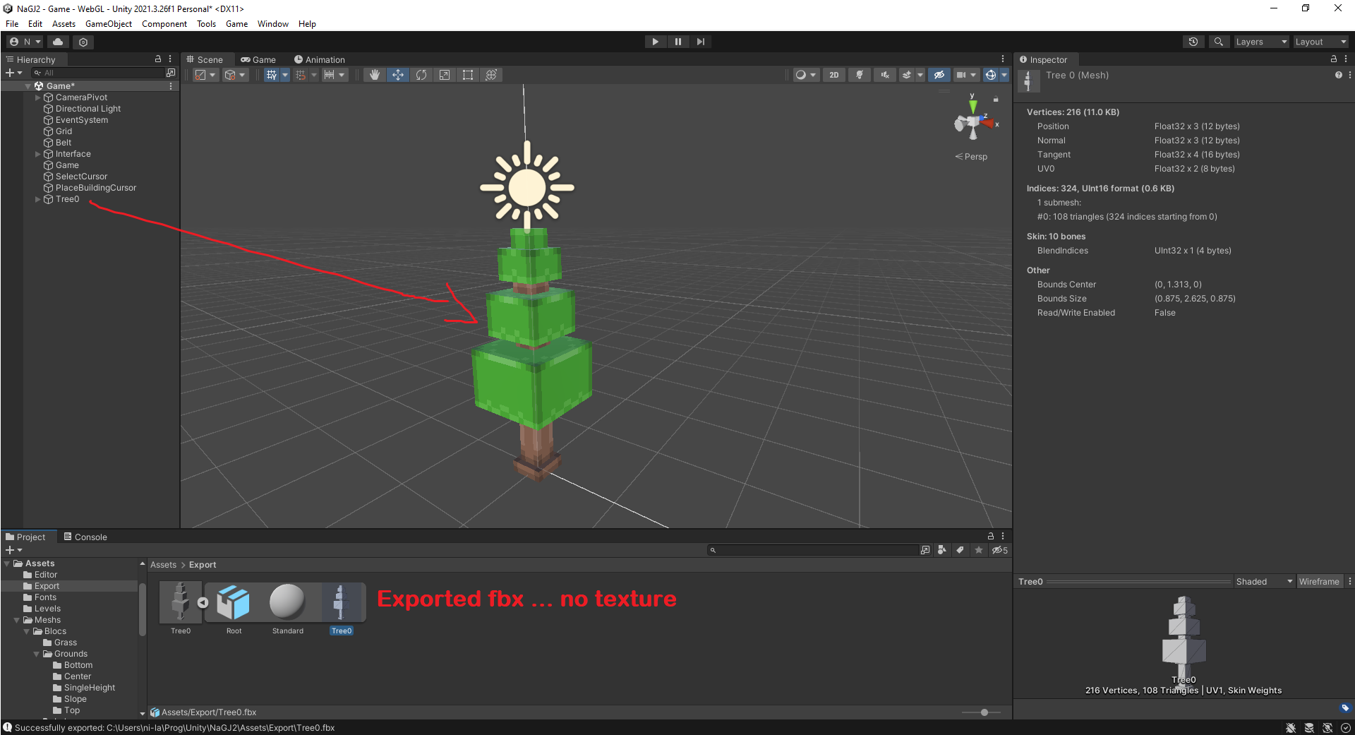
Task: Search by type filter in Project panel
Action: (941, 550)
